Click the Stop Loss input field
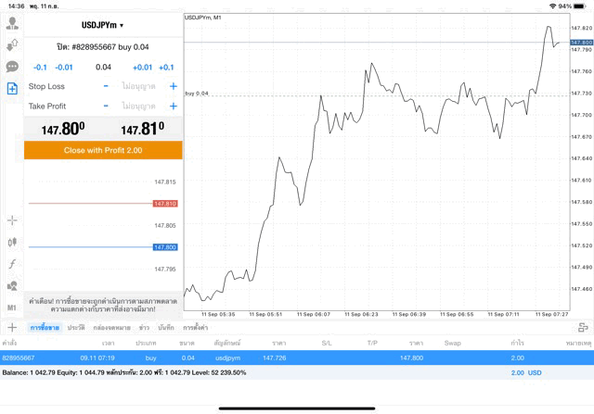594x414 pixels. pos(139,86)
